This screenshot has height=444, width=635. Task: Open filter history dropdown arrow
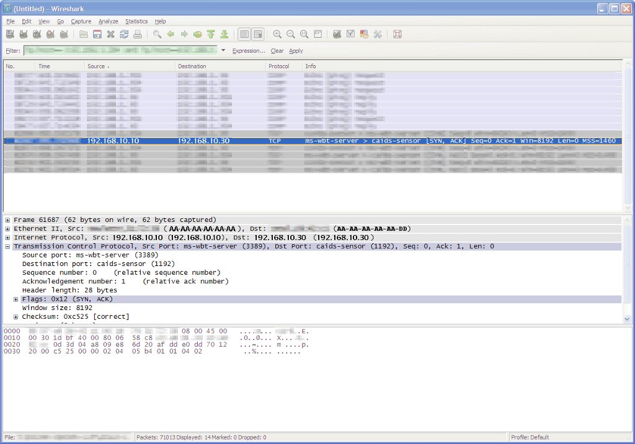pyautogui.click(x=223, y=50)
